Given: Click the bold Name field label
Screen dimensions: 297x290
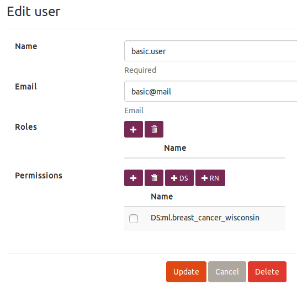Looking at the screenshot, I should coord(26,46).
